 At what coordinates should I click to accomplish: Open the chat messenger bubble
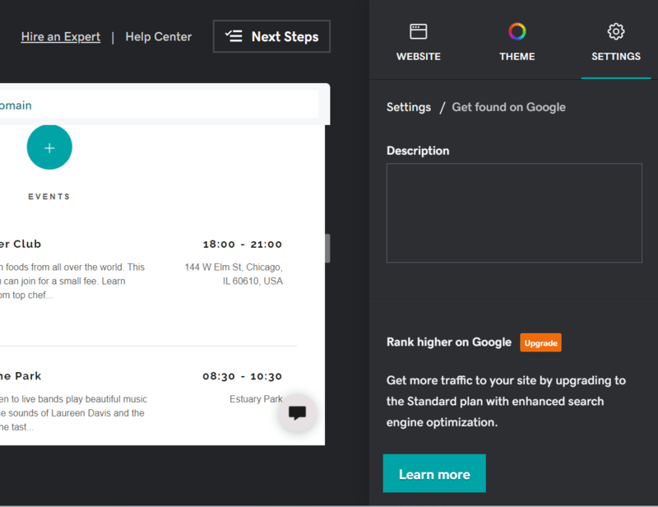pyautogui.click(x=298, y=413)
